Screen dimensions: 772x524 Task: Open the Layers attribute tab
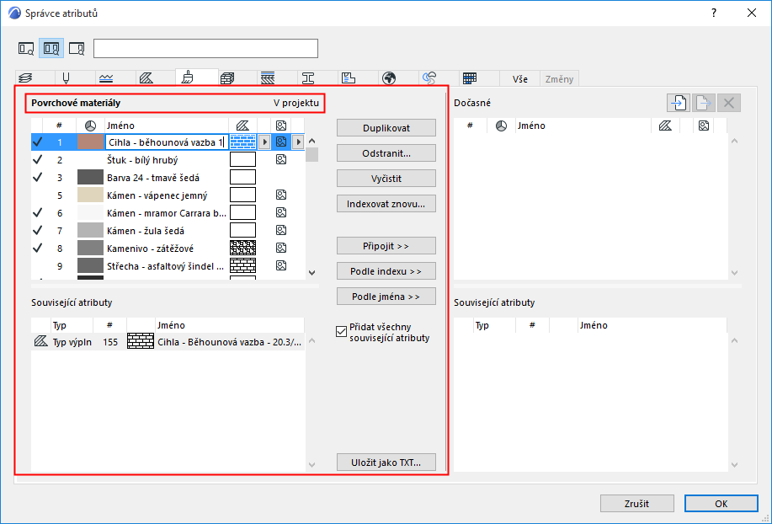click(25, 78)
